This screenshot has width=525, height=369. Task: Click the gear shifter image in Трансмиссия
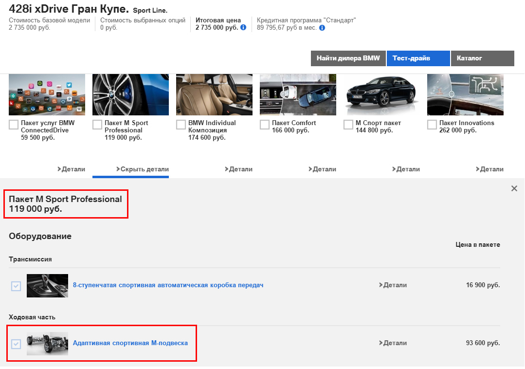47,286
